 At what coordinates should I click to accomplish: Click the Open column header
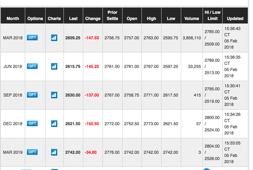(132, 16)
